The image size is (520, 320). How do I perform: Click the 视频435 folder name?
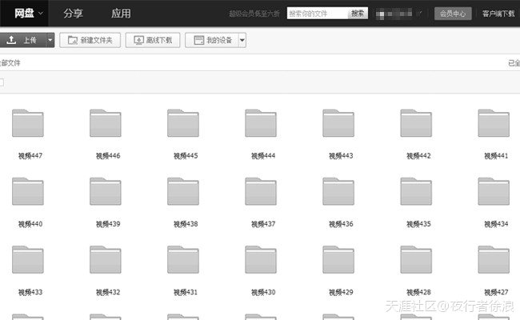418,224
